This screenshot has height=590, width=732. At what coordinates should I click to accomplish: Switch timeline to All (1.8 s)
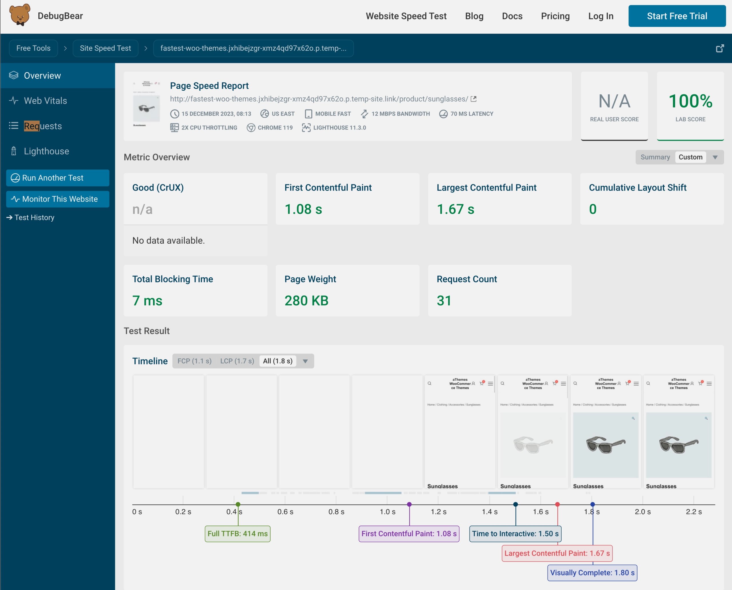pos(278,361)
